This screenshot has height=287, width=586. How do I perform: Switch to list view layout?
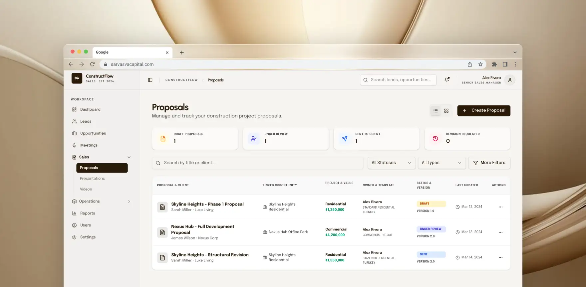coord(436,111)
